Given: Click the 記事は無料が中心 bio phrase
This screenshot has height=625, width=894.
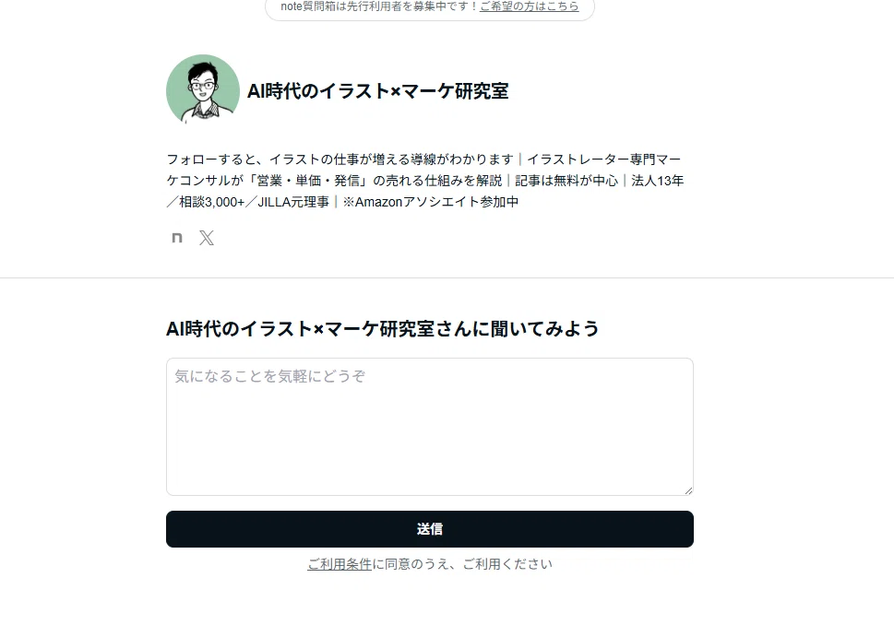Looking at the screenshot, I should [x=566, y=181].
